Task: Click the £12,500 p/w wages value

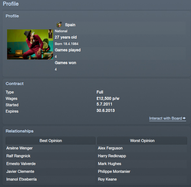Action: (108, 98)
